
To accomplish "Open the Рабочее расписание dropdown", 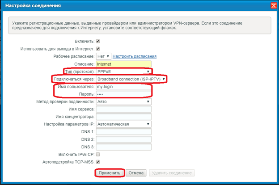I will pyautogui.click(x=103, y=56).
